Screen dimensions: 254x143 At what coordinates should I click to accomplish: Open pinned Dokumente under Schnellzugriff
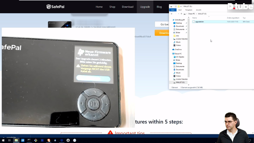[x=179, y=29]
